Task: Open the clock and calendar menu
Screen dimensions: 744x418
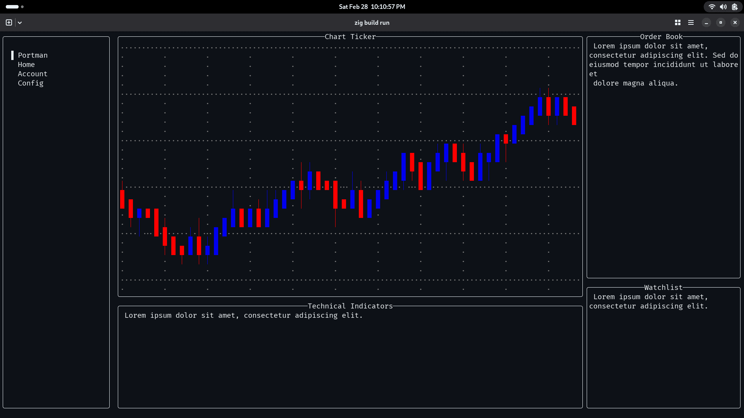Action: 372,7
